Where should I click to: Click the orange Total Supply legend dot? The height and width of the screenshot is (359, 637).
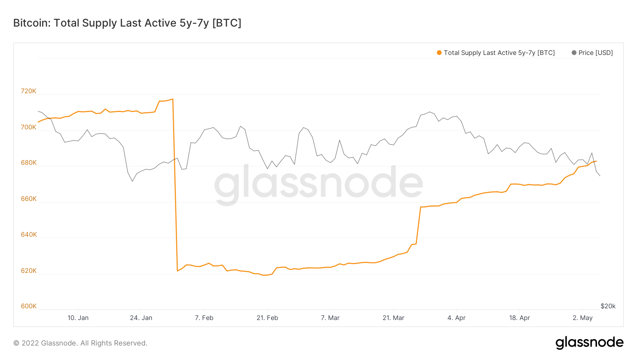(439, 53)
